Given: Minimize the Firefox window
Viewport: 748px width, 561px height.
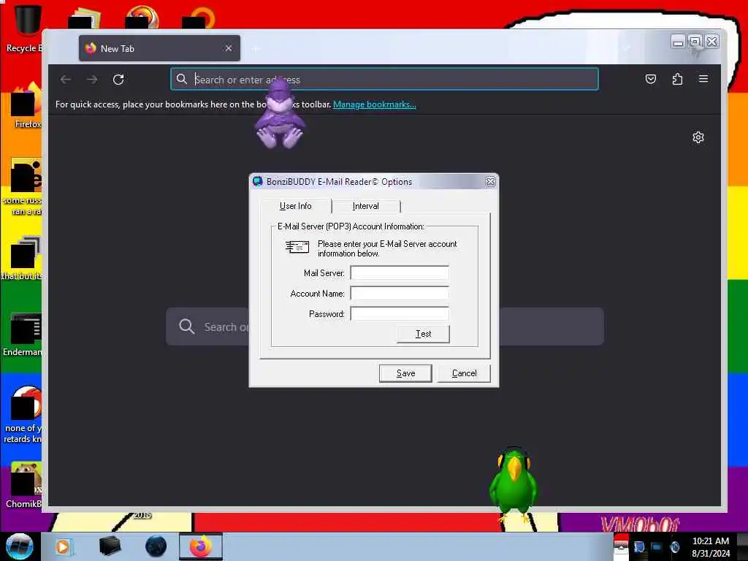Looking at the screenshot, I should 678,42.
